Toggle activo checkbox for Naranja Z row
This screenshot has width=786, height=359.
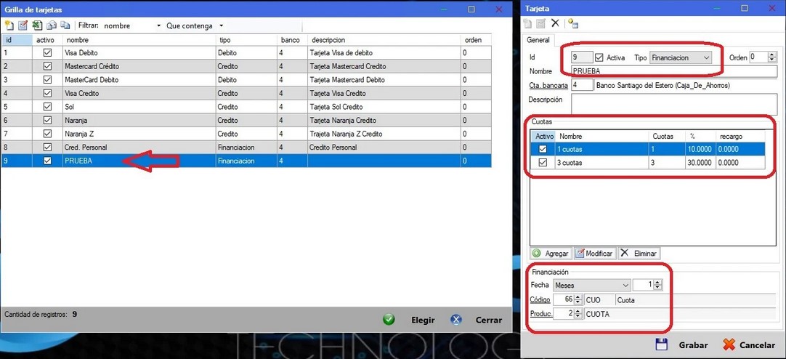pyautogui.click(x=48, y=134)
